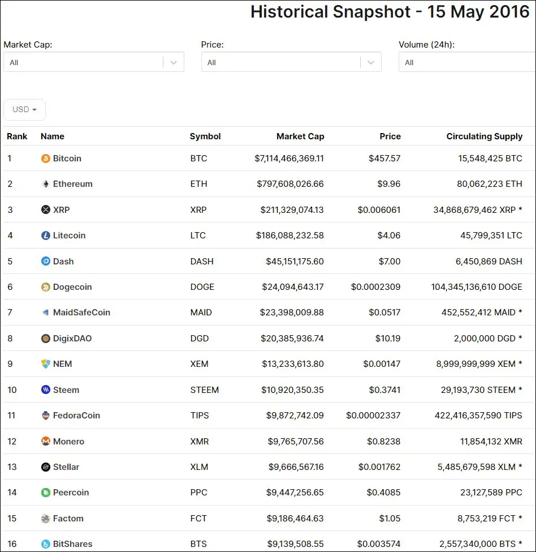The width and height of the screenshot is (536, 552).
Task: Click the Litecoin logo icon
Action: 46,235
